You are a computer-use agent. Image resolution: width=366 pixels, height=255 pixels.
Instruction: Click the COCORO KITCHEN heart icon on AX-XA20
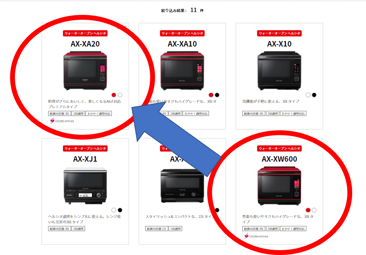click(x=52, y=121)
